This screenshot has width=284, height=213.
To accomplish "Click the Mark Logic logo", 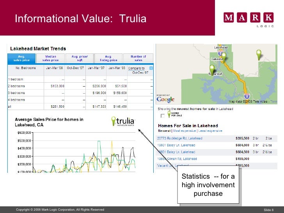I will [248, 20].
